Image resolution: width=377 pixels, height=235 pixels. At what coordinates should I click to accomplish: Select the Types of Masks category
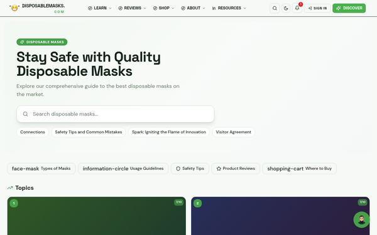41,169
